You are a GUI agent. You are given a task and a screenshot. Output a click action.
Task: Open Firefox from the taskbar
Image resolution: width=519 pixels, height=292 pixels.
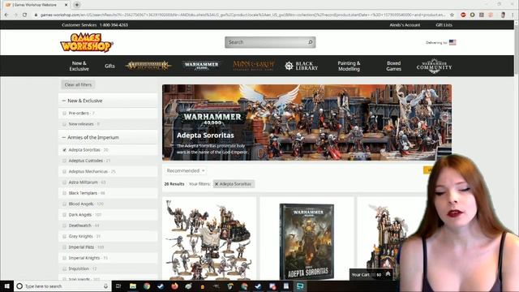(174, 286)
